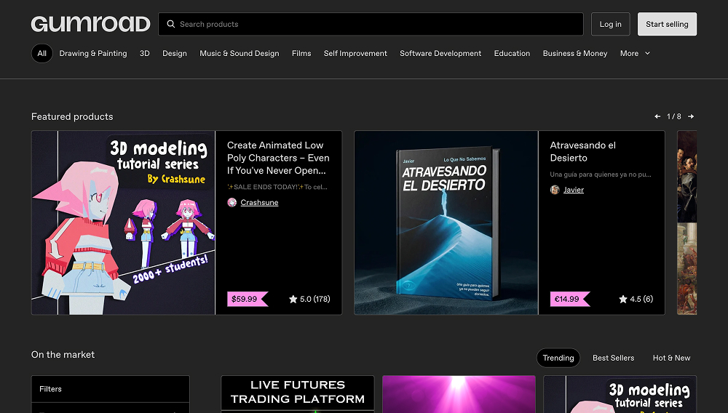Open the Atravesando el Desierto title
The image size is (728, 413).
point(582,151)
